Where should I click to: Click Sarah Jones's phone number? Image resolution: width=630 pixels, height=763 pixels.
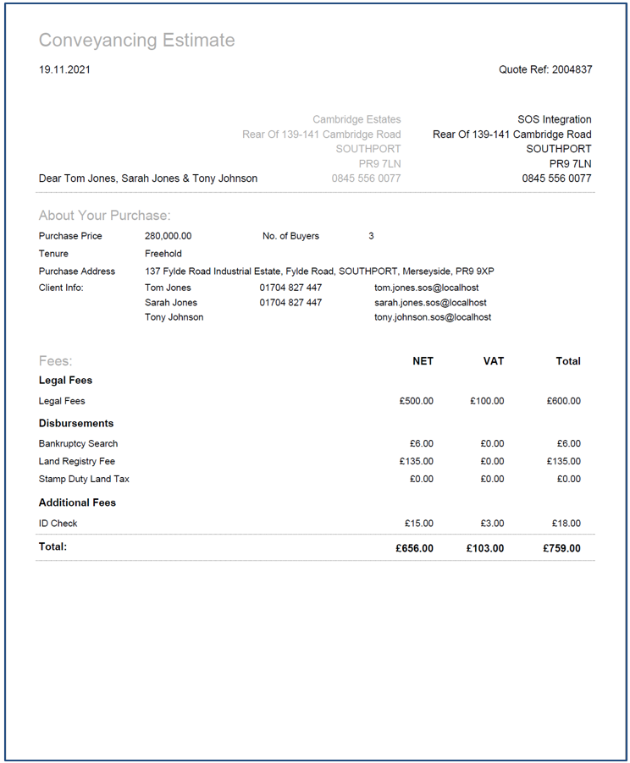[x=290, y=302]
